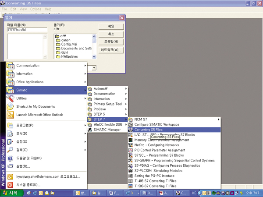Click the PID Control Parameter Assignment icon

pos(131,150)
